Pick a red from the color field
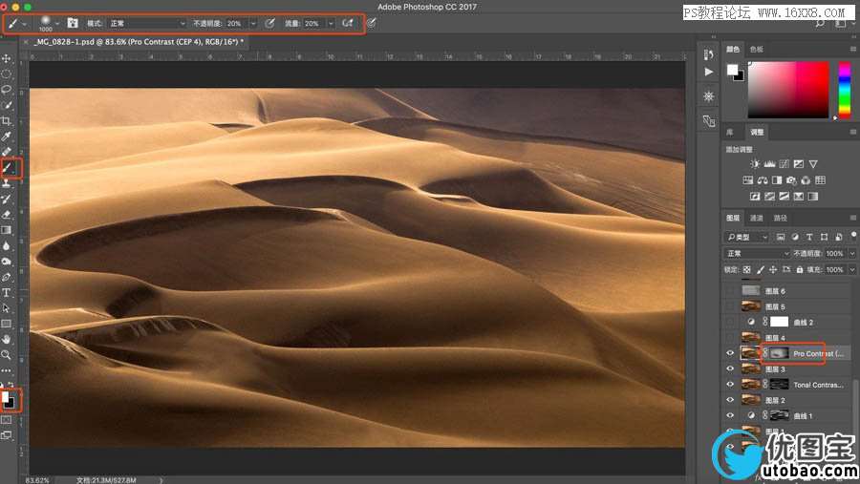The width and height of the screenshot is (860, 484). [x=788, y=90]
